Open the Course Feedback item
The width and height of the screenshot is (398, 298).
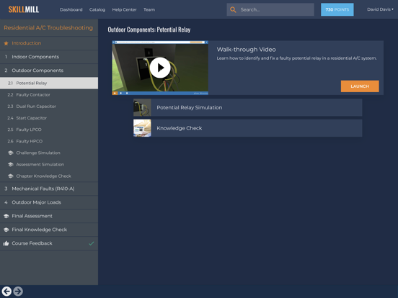pos(49,243)
